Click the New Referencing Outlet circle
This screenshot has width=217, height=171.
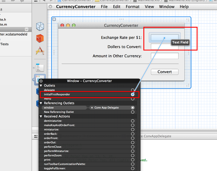133,112
